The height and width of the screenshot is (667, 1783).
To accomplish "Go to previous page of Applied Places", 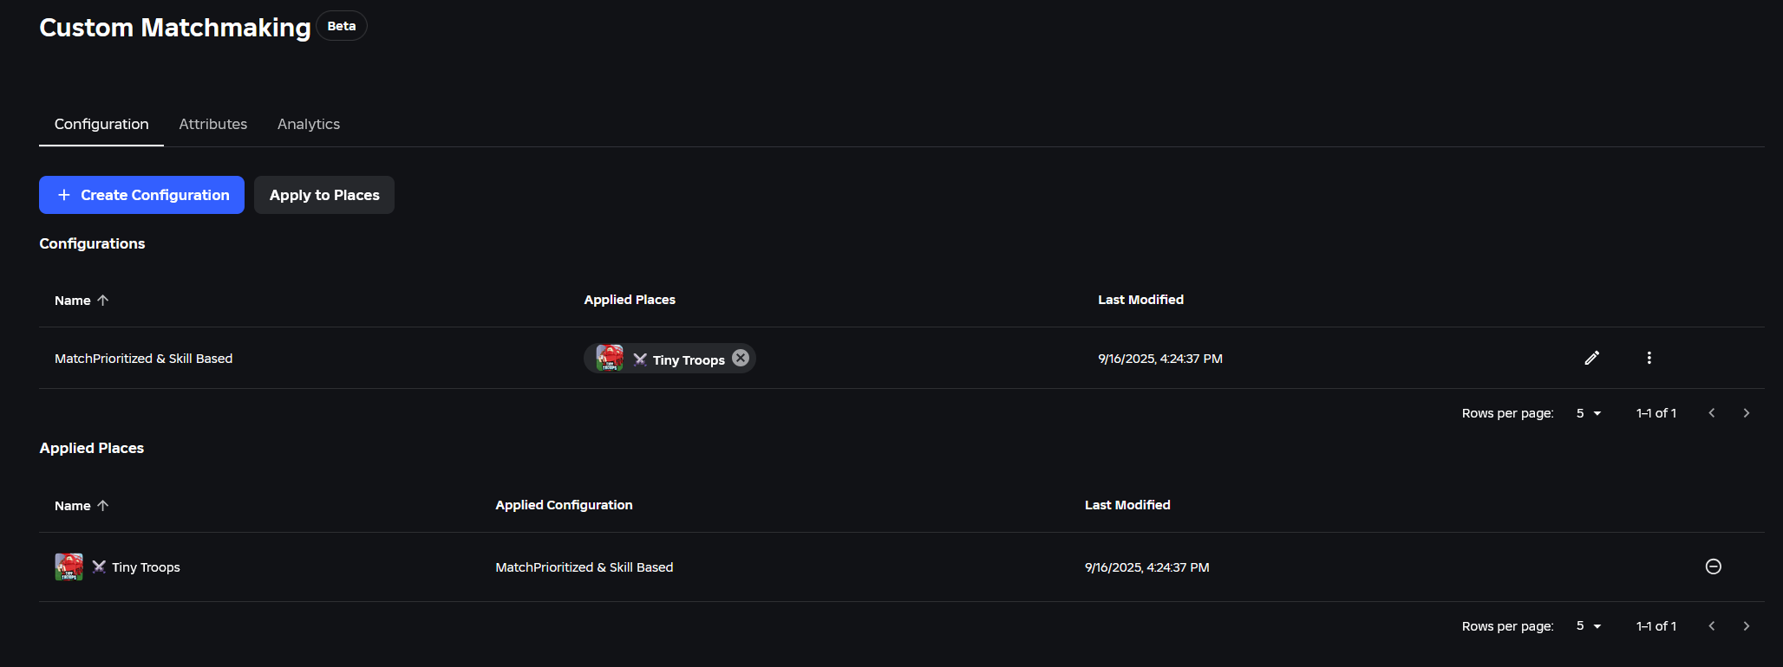I will click(x=1712, y=625).
